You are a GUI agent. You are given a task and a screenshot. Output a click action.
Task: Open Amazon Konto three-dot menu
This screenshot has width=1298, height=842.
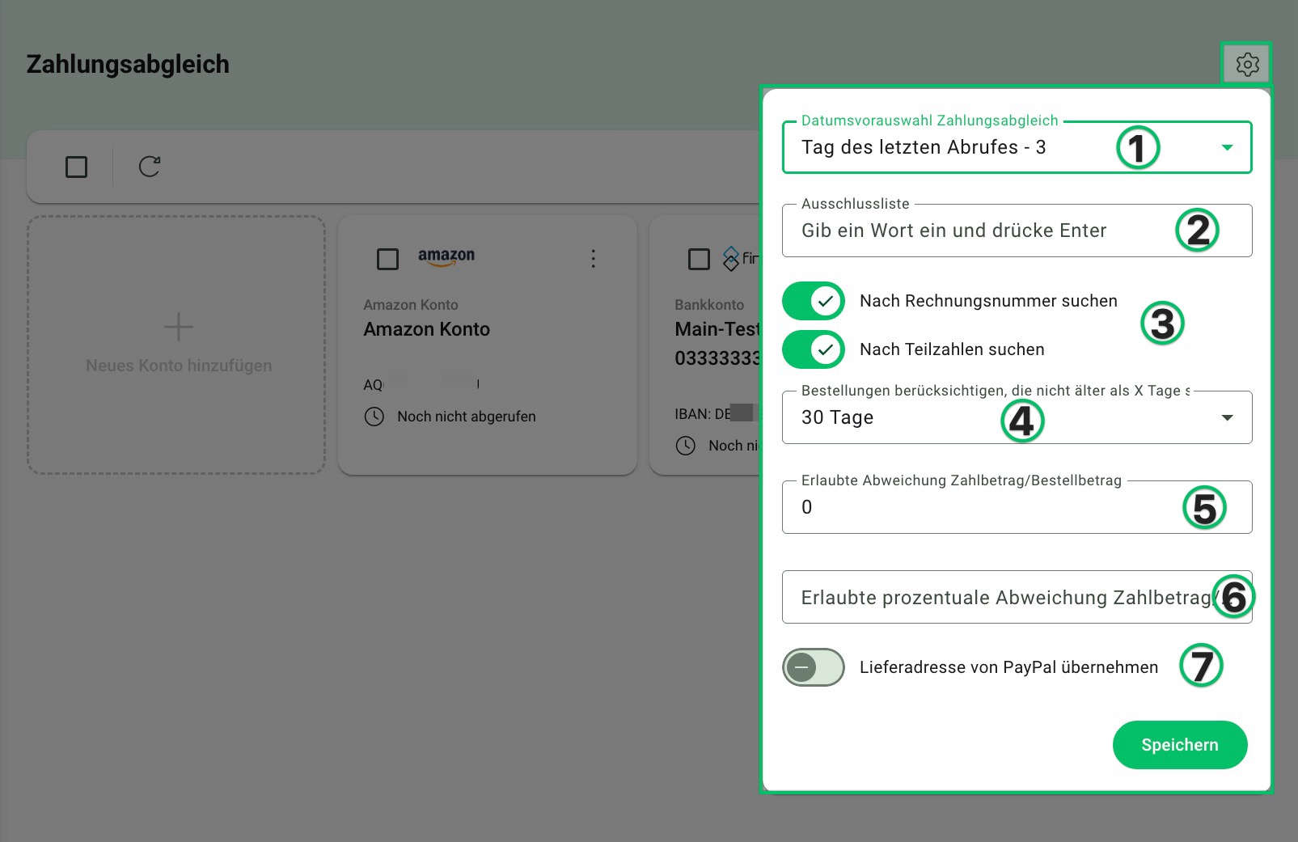(593, 259)
